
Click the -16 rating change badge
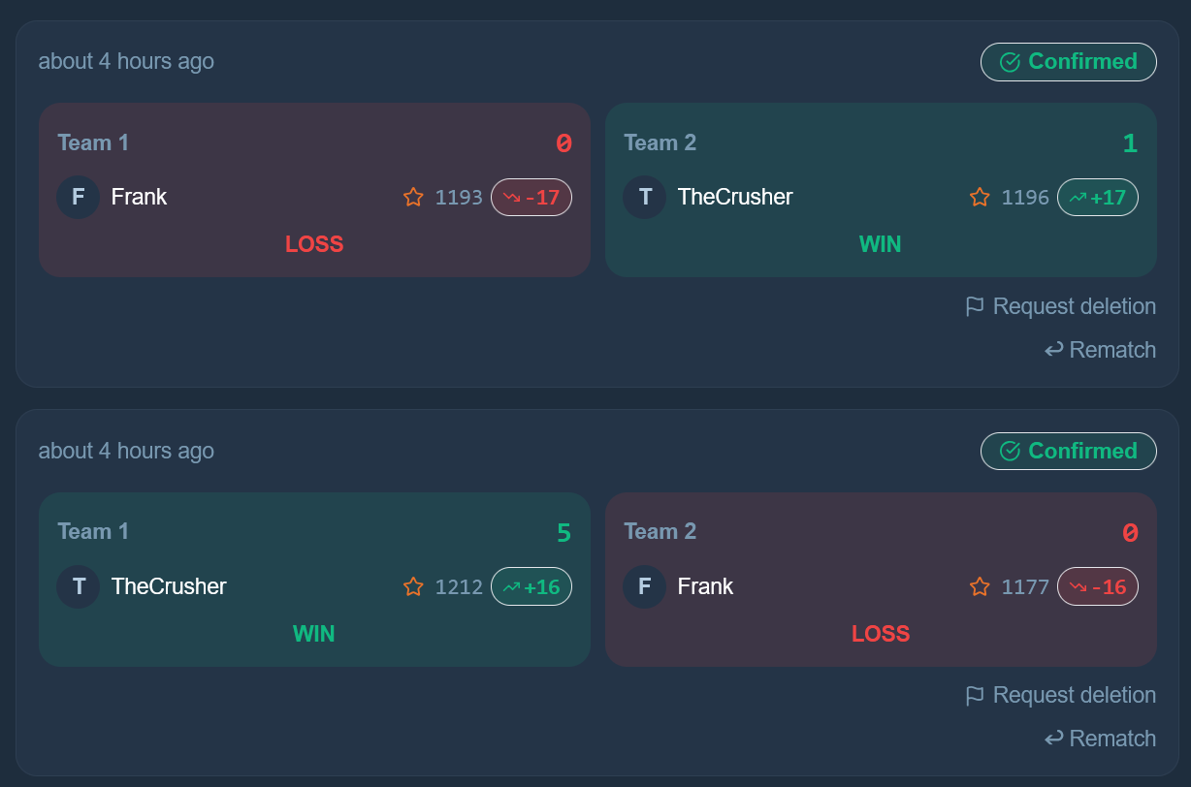click(x=1098, y=586)
